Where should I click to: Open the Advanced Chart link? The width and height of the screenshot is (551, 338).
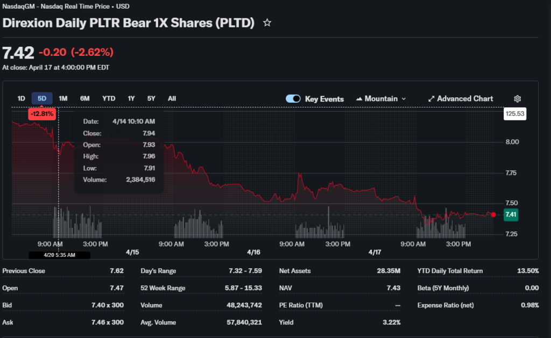point(465,99)
